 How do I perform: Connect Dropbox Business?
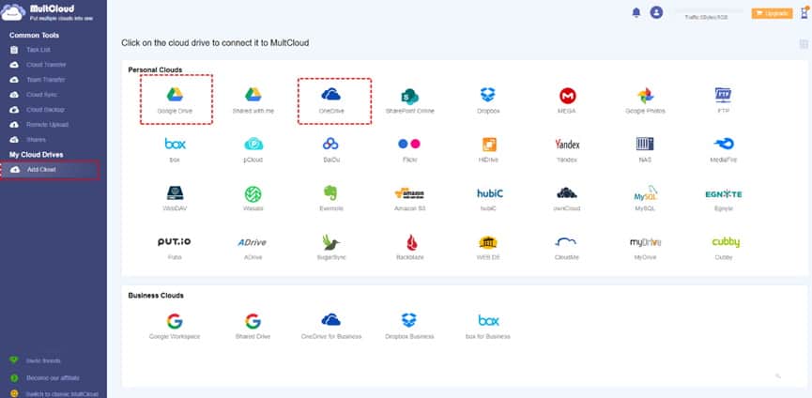point(409,327)
